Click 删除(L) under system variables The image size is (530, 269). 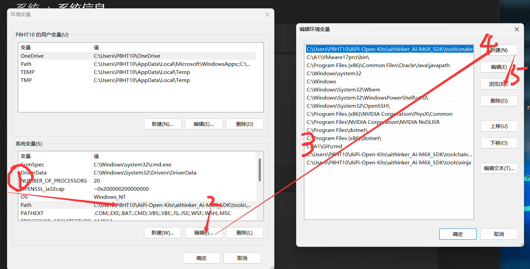[245, 233]
